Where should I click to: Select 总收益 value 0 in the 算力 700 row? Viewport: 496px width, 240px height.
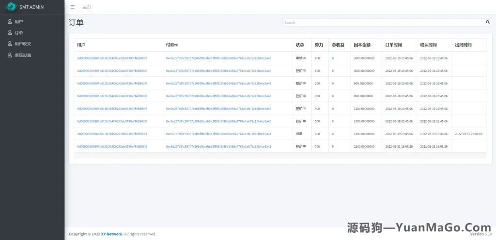[333, 146]
